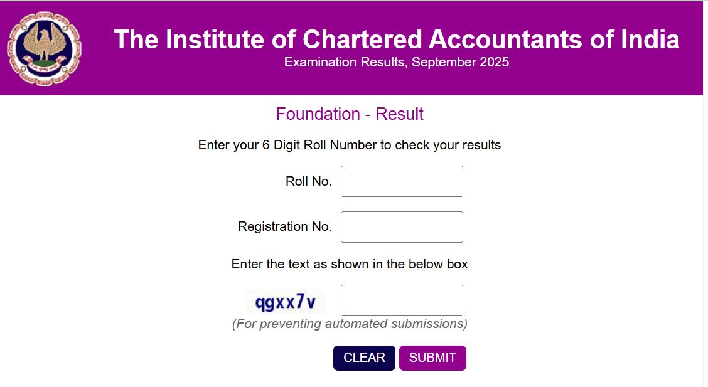Click the Foundation - Result heading

(349, 114)
